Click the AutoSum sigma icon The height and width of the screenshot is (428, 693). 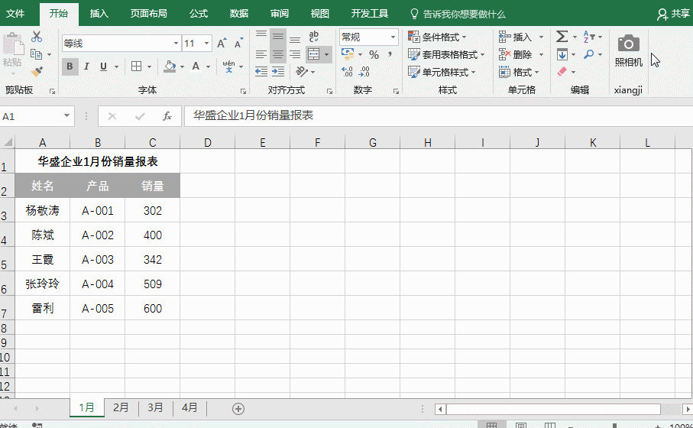click(x=562, y=37)
